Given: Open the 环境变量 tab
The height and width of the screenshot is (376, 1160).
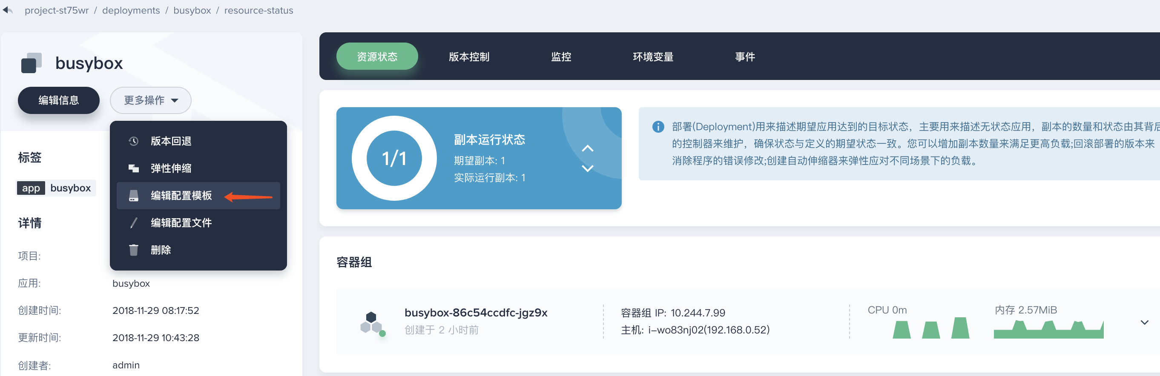Looking at the screenshot, I should tap(653, 57).
